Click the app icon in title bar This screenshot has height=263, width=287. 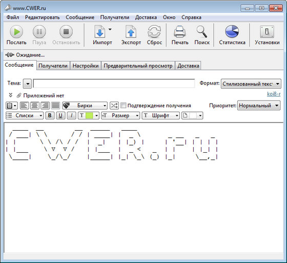(x=8, y=8)
